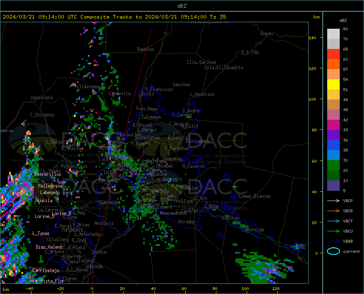Pick the yellow swatch between 54 and 51
This screenshot has height=294, width=364.
[x=333, y=85]
